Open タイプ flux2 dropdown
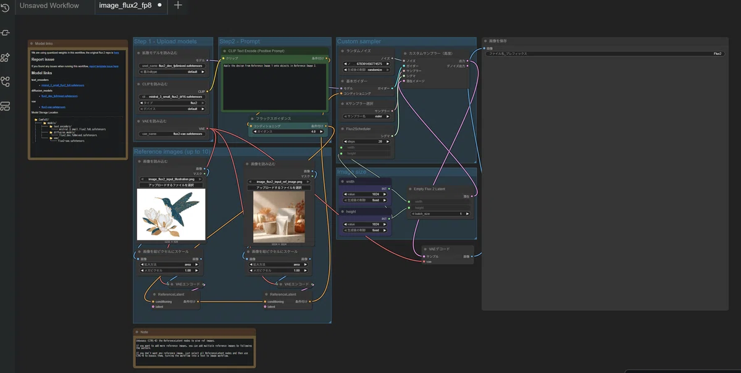741x373 pixels. tap(171, 103)
